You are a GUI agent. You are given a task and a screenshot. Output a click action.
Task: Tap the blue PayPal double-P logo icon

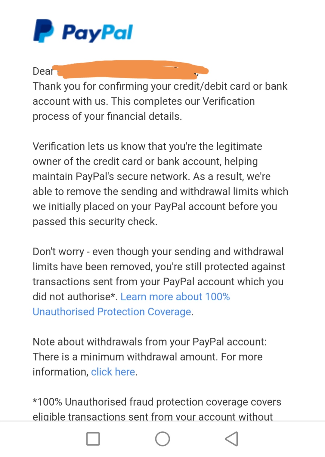(x=44, y=31)
